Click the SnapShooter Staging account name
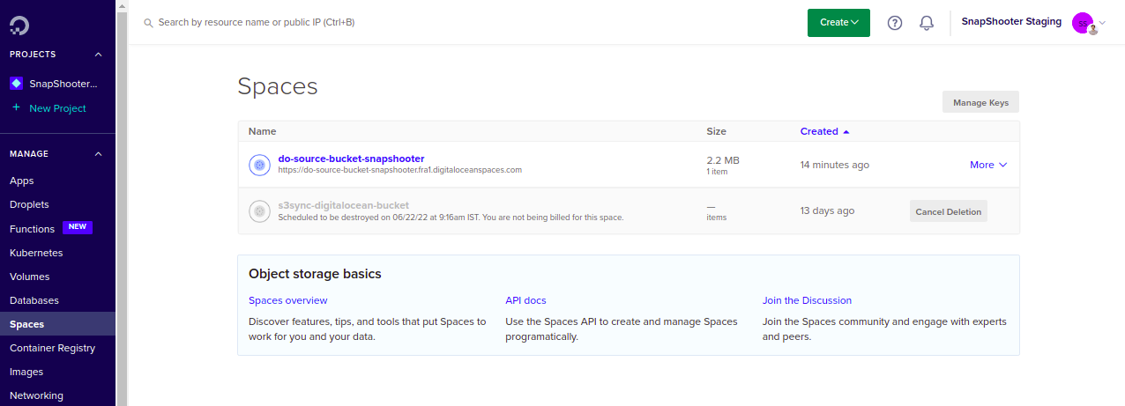Image resolution: width=1125 pixels, height=406 pixels. (1011, 22)
